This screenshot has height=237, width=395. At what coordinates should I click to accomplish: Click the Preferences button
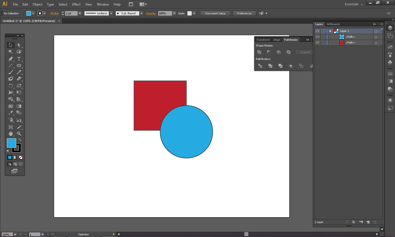(244, 13)
